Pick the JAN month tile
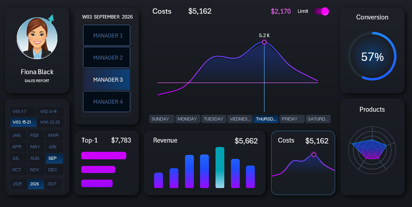Screen dimensions: 412x207 pyautogui.click(x=17, y=135)
